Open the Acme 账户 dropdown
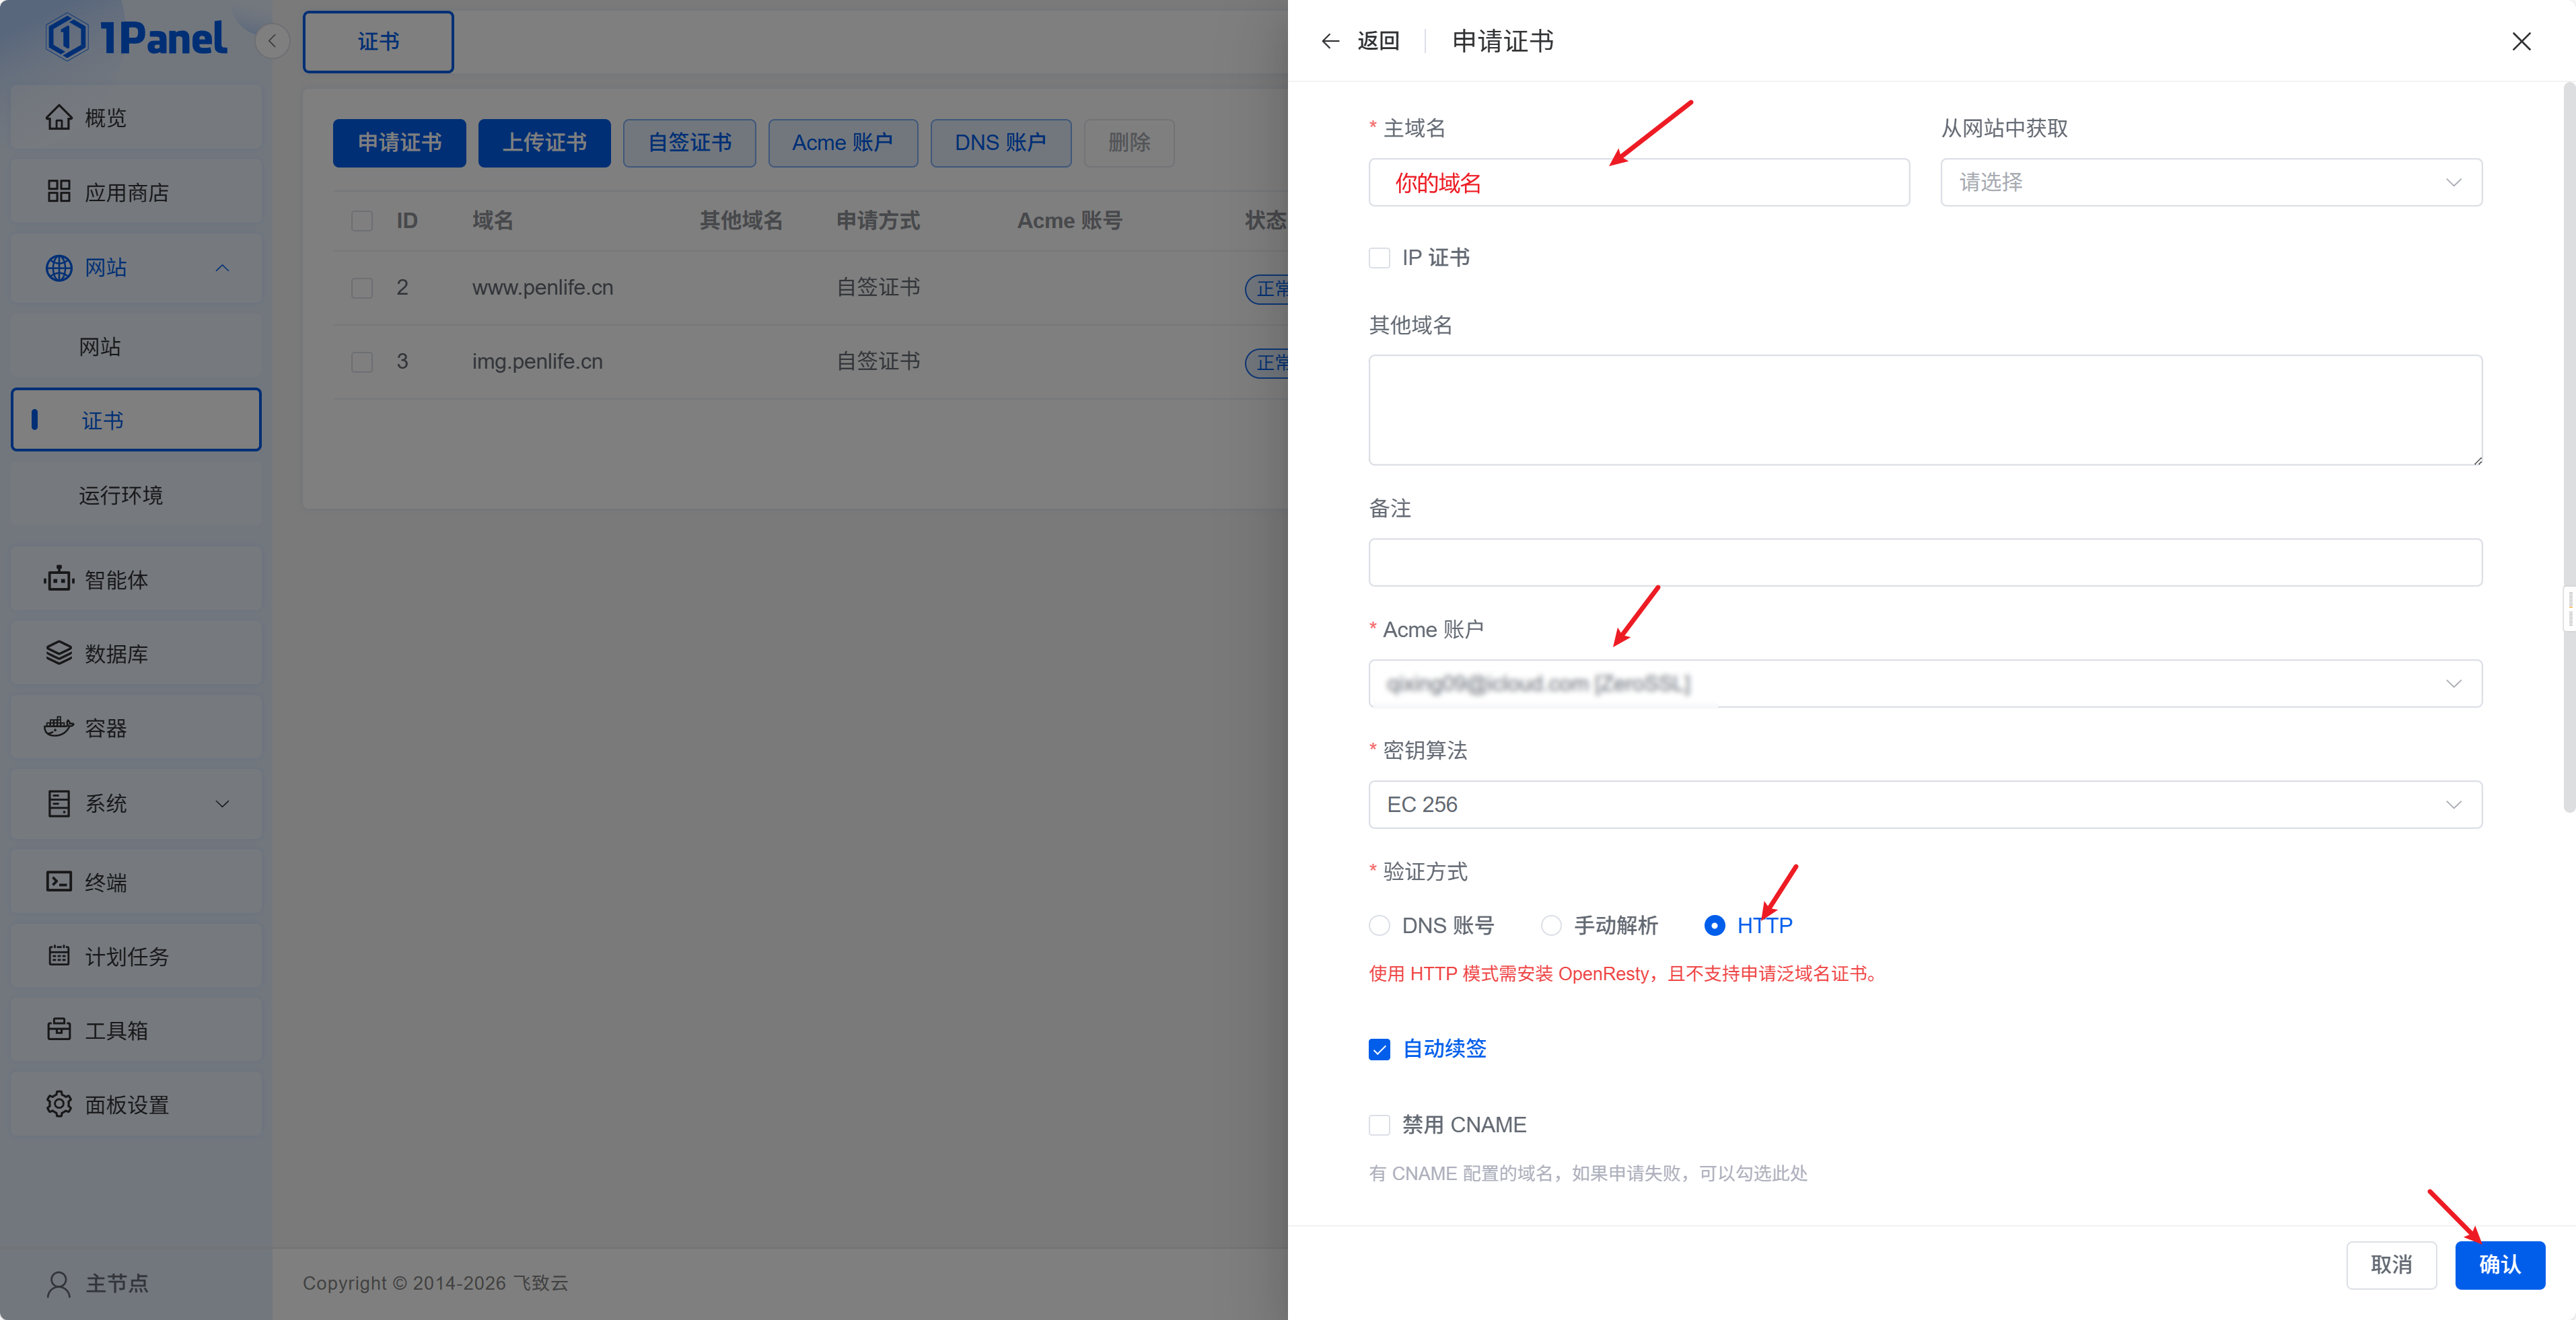The width and height of the screenshot is (2576, 1320). point(1924,683)
